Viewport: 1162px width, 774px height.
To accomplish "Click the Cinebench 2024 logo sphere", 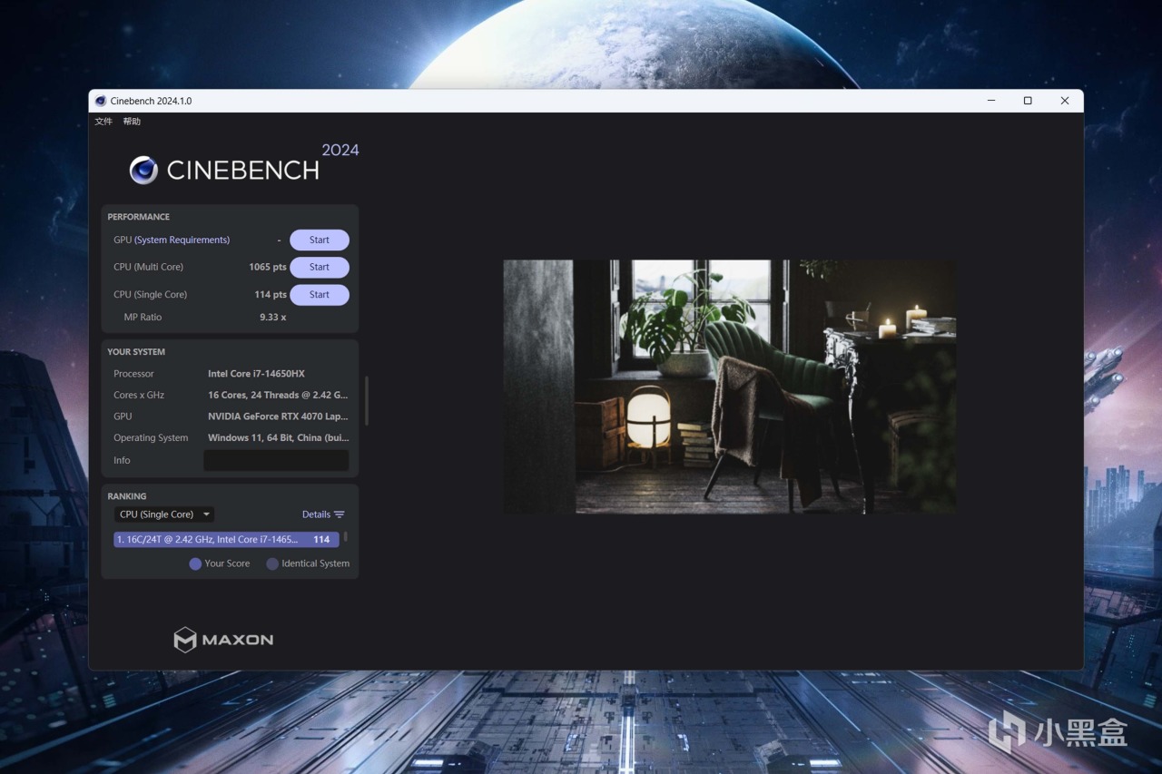I will coord(143,170).
